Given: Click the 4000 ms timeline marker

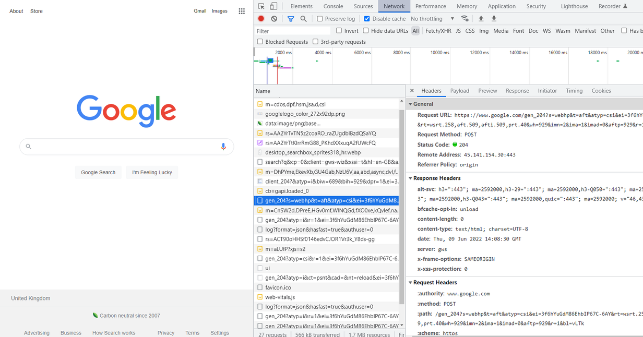Looking at the screenshot, I should pyautogui.click(x=323, y=53).
